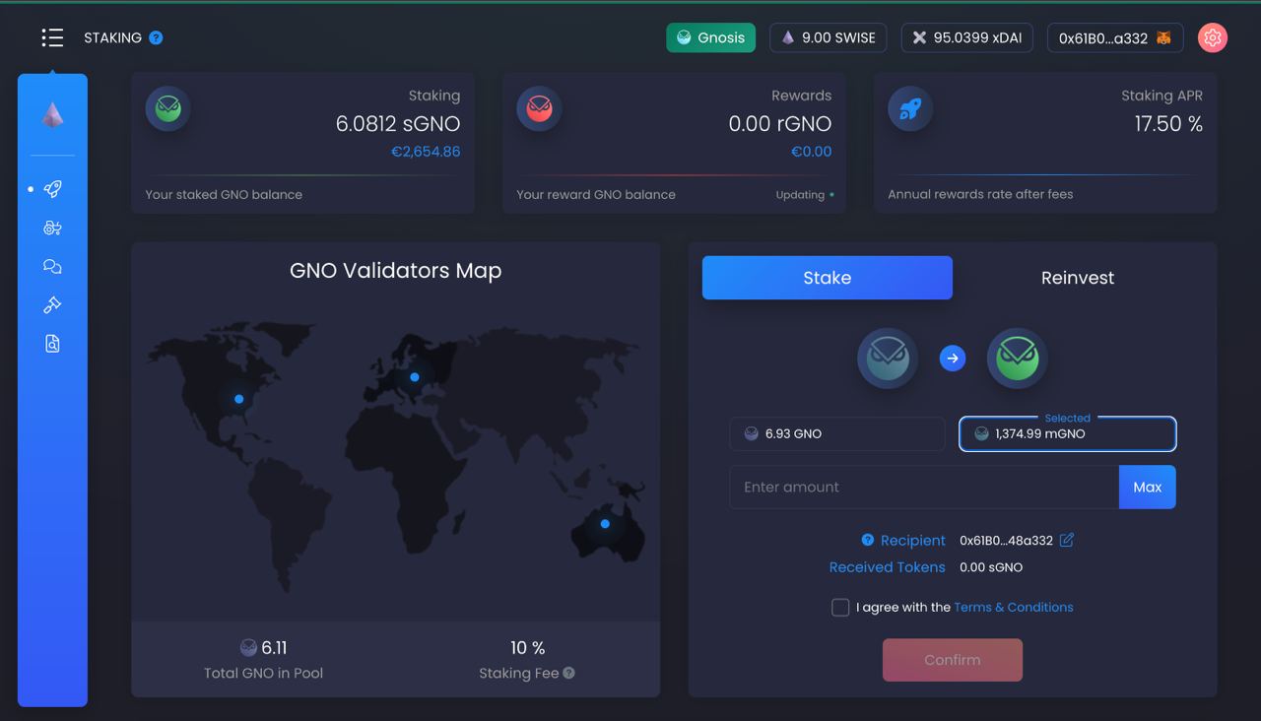Open the document search icon in sidebar

tap(53, 344)
